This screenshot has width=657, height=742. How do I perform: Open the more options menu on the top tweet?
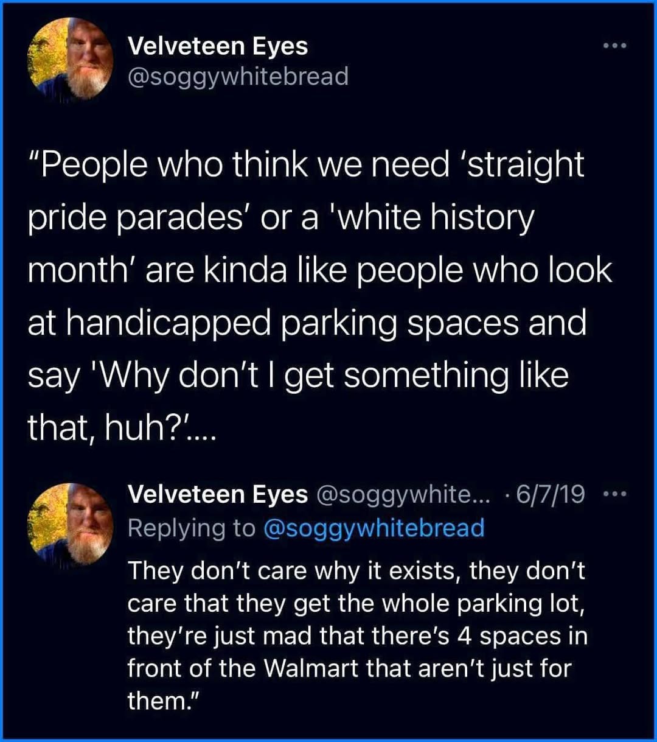coord(613,46)
